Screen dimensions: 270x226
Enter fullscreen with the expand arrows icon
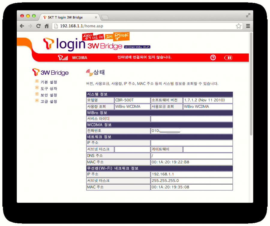point(248,15)
